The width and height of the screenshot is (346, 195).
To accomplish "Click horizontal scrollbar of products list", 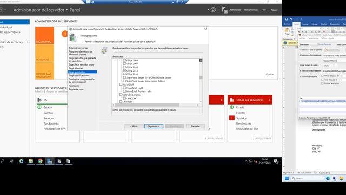I will pyautogui.click(x=147, y=105).
